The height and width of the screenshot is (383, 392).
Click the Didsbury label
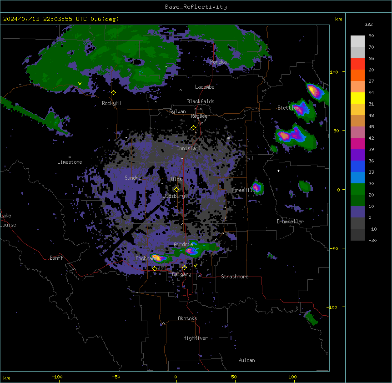point(174,196)
